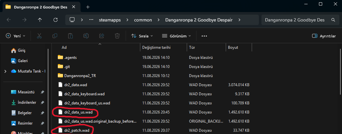
Task: Expand chevron after This PC icon
Action: [82, 20]
